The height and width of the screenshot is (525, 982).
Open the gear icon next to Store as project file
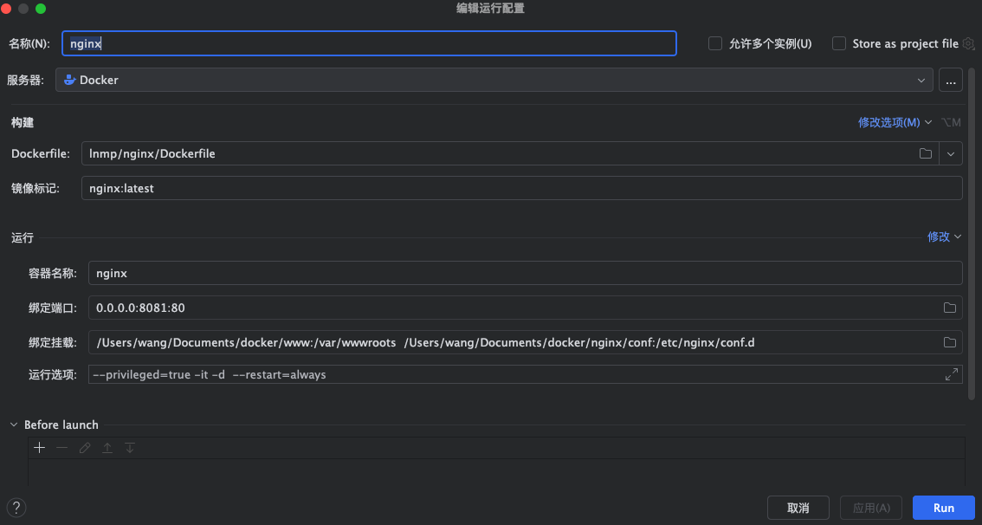click(x=969, y=43)
